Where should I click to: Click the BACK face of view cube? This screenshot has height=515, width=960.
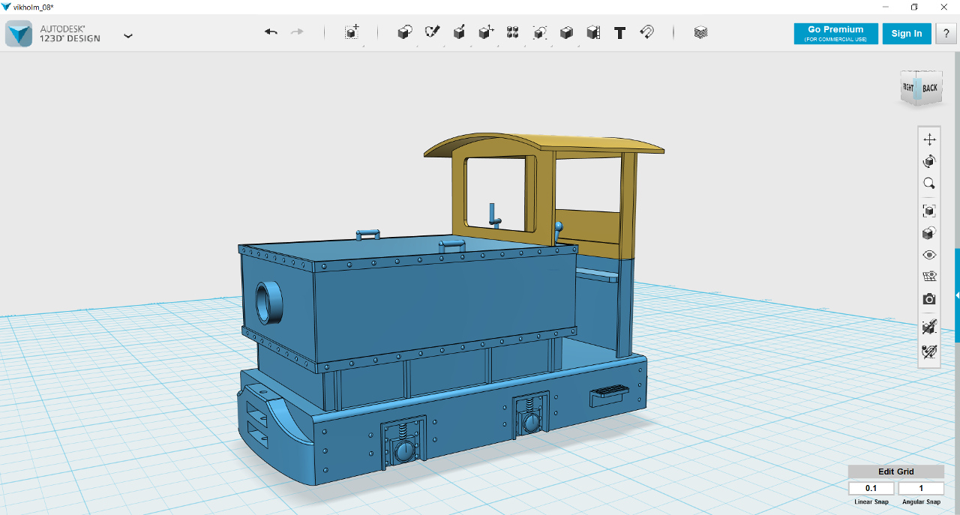[x=928, y=88]
